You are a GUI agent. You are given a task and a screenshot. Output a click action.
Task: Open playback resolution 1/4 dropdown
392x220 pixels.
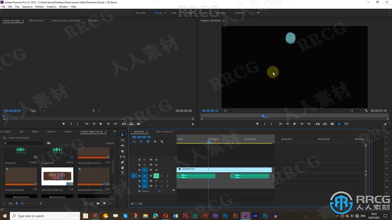[x=356, y=111]
